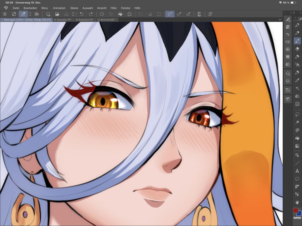
Task: Open the tool palette menu icon
Action: point(295,18)
